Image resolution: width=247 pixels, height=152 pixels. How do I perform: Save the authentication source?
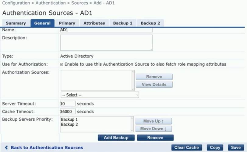point(236,147)
